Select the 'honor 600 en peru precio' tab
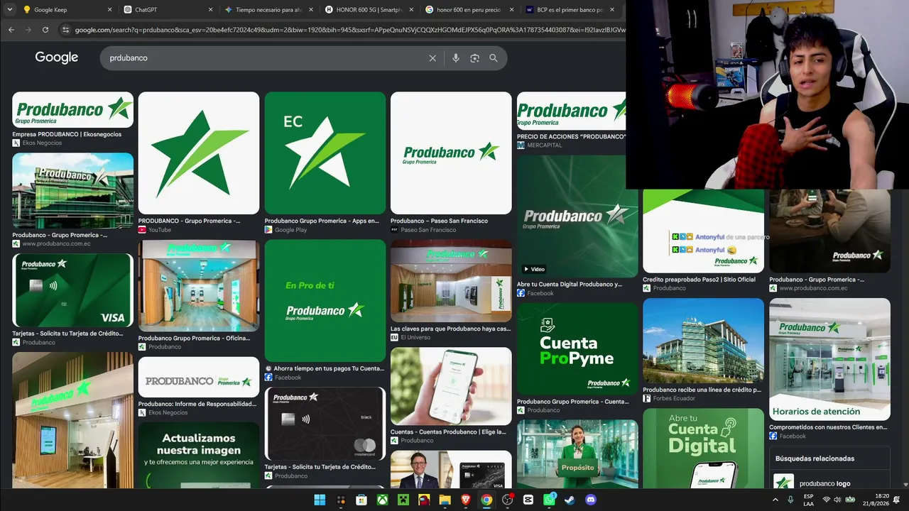Screen dimensions: 909x511 (470, 10)
